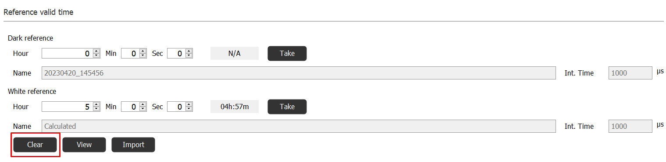Click white reference Int. Time field
This screenshot has height=162, width=666.
[x=630, y=126]
